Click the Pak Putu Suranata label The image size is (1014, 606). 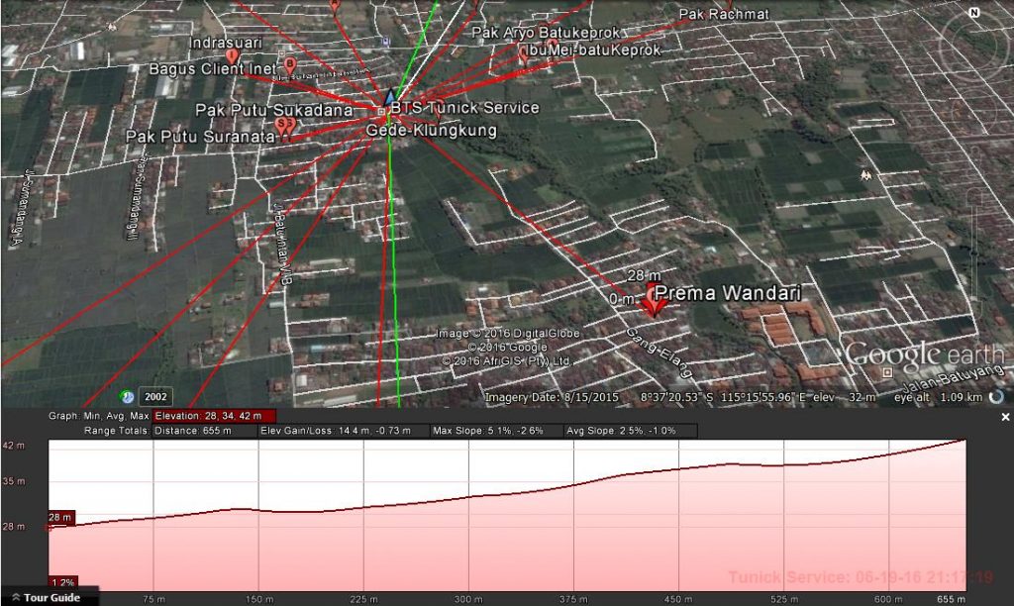point(200,137)
